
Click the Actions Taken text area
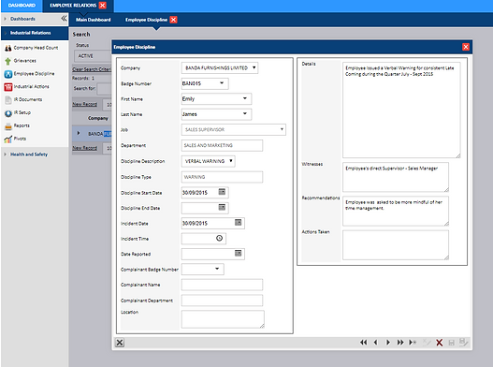click(396, 245)
